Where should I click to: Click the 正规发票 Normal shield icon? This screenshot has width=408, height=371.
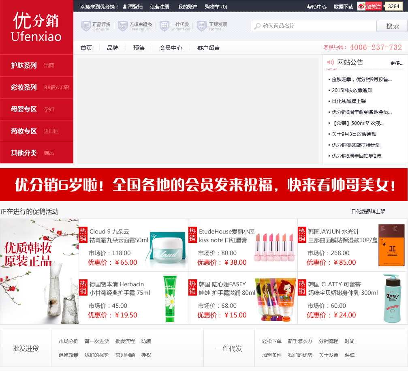coord(201,26)
